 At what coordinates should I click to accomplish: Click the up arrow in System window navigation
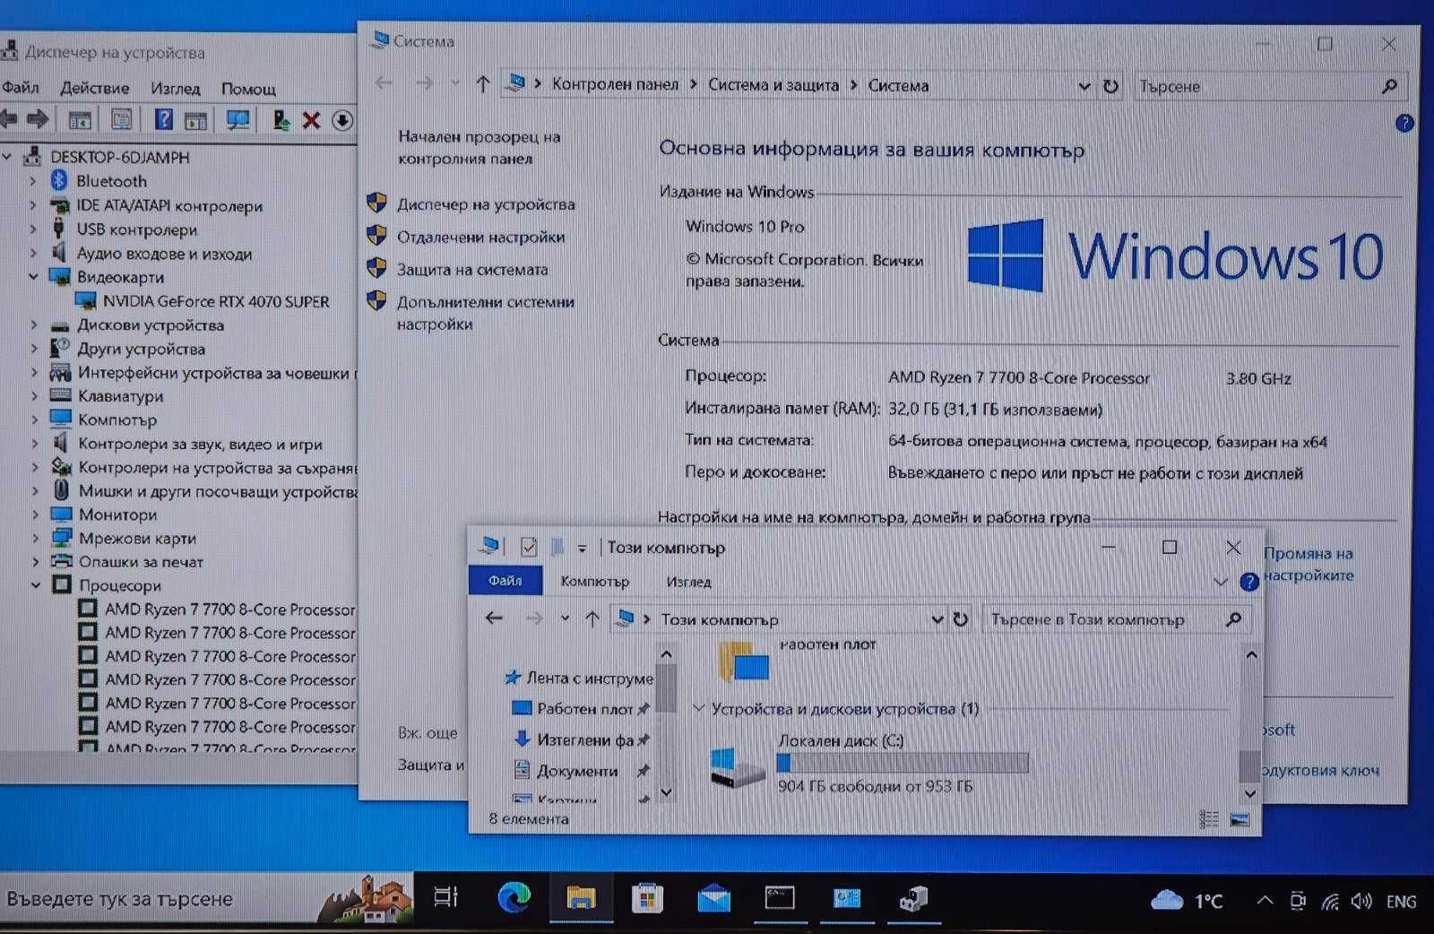[x=482, y=84]
